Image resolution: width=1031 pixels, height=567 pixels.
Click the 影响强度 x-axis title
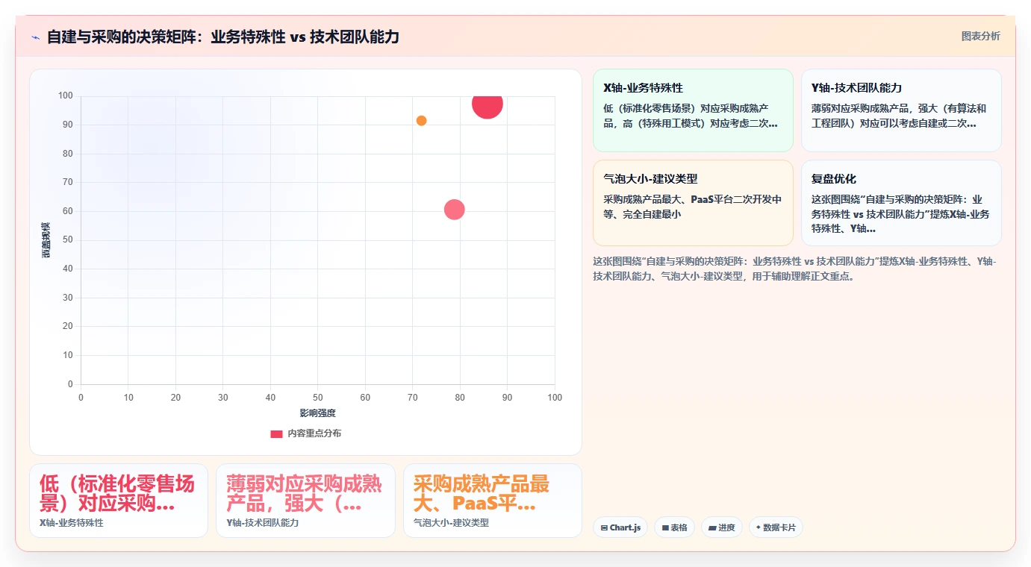coord(317,413)
